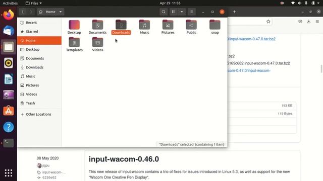Open Pocket icon in Firefox toolbar
The width and height of the screenshot is (323, 181).
click(x=300, y=21)
